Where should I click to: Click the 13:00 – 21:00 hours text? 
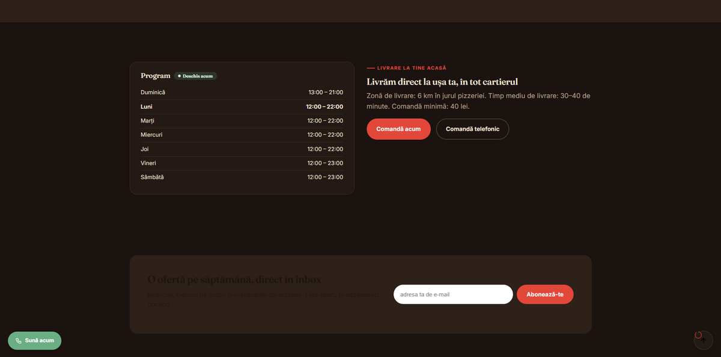pos(326,92)
